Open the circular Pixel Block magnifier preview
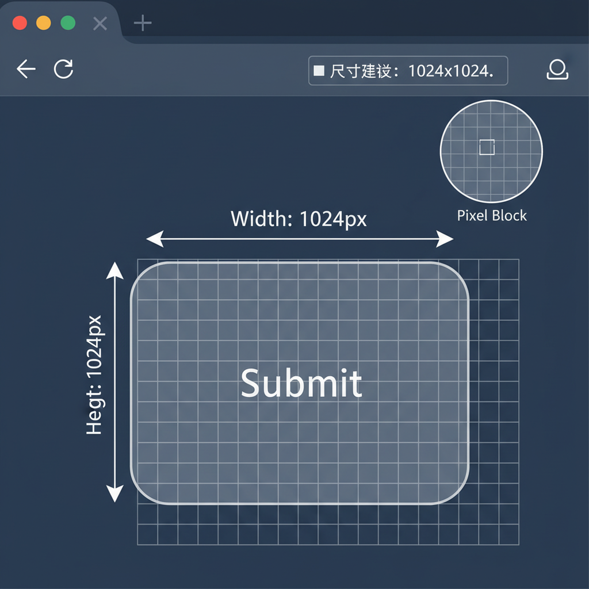The image size is (589, 589). pyautogui.click(x=491, y=151)
